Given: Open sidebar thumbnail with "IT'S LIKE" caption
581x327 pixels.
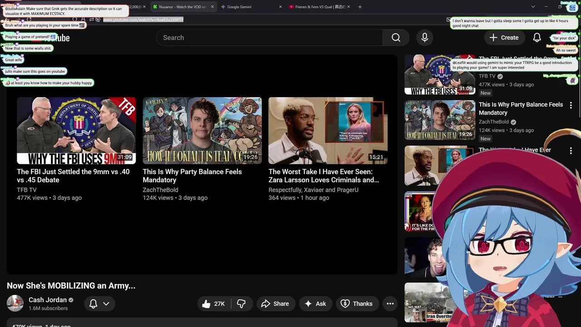Looking at the screenshot, I should pyautogui.click(x=420, y=212).
